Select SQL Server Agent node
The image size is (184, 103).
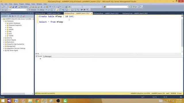tap(12, 50)
